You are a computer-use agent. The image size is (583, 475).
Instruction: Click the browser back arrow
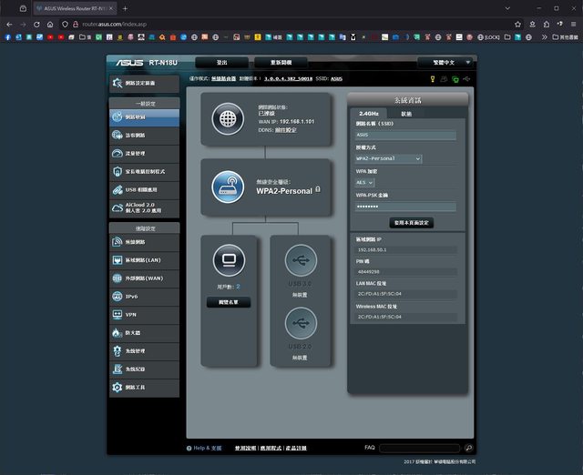coord(9,25)
